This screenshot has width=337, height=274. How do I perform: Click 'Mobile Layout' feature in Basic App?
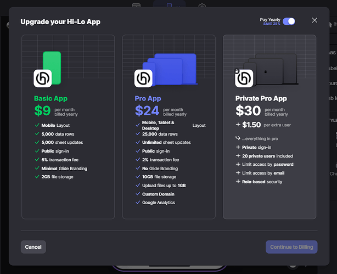click(55, 125)
